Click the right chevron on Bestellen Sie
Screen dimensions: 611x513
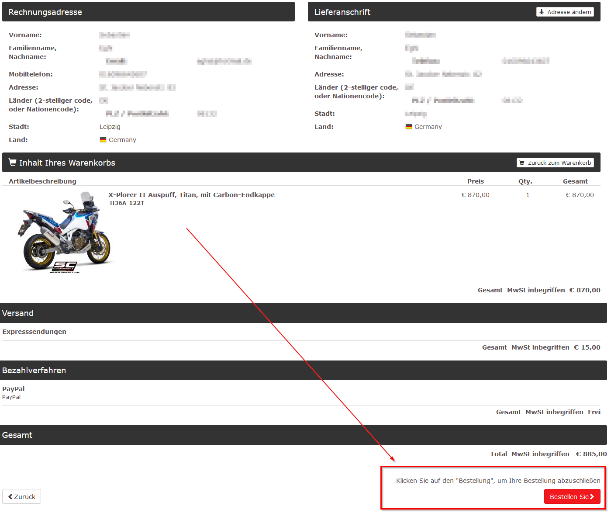tap(592, 496)
